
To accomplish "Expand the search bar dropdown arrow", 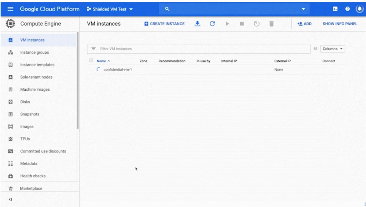I will (x=303, y=9).
